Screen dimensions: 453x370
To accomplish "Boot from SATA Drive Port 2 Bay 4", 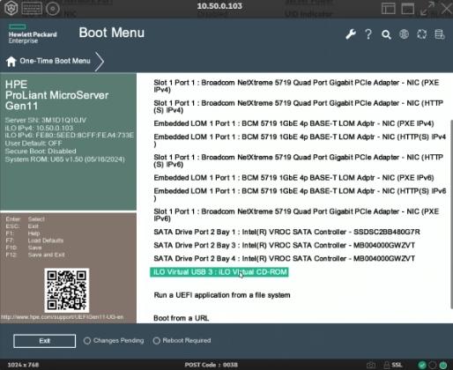I will pyautogui.click(x=284, y=258).
